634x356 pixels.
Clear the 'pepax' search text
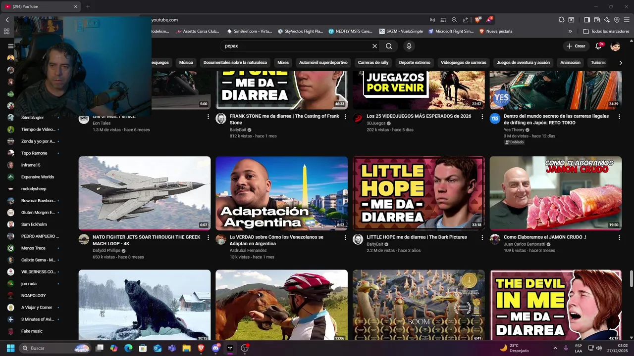[374, 46]
